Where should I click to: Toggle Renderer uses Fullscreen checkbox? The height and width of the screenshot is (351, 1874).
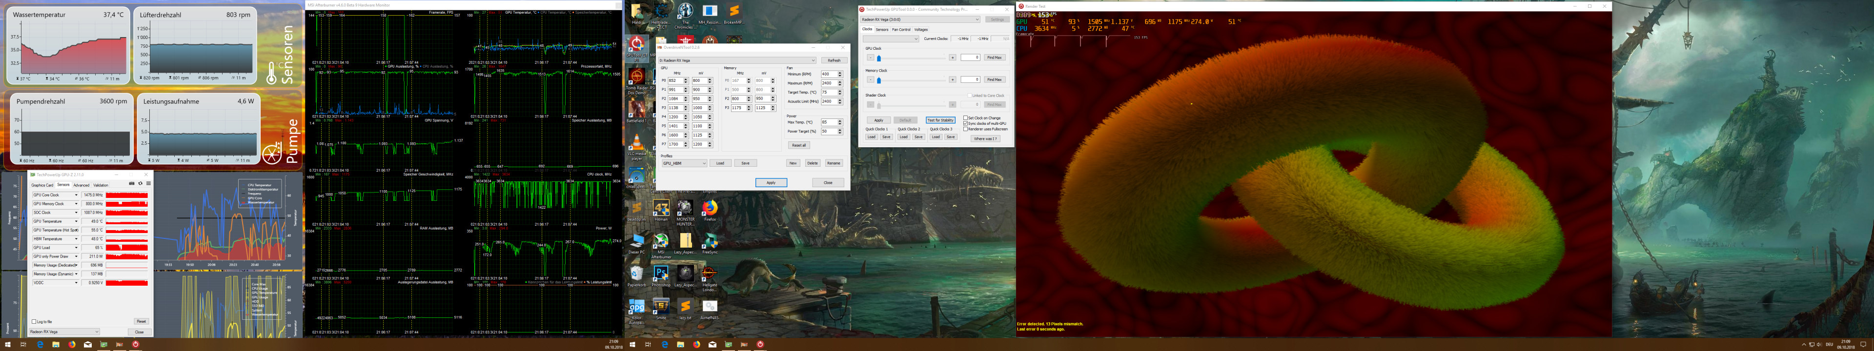point(965,129)
